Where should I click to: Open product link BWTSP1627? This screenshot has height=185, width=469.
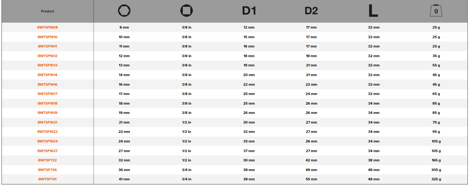point(48,151)
